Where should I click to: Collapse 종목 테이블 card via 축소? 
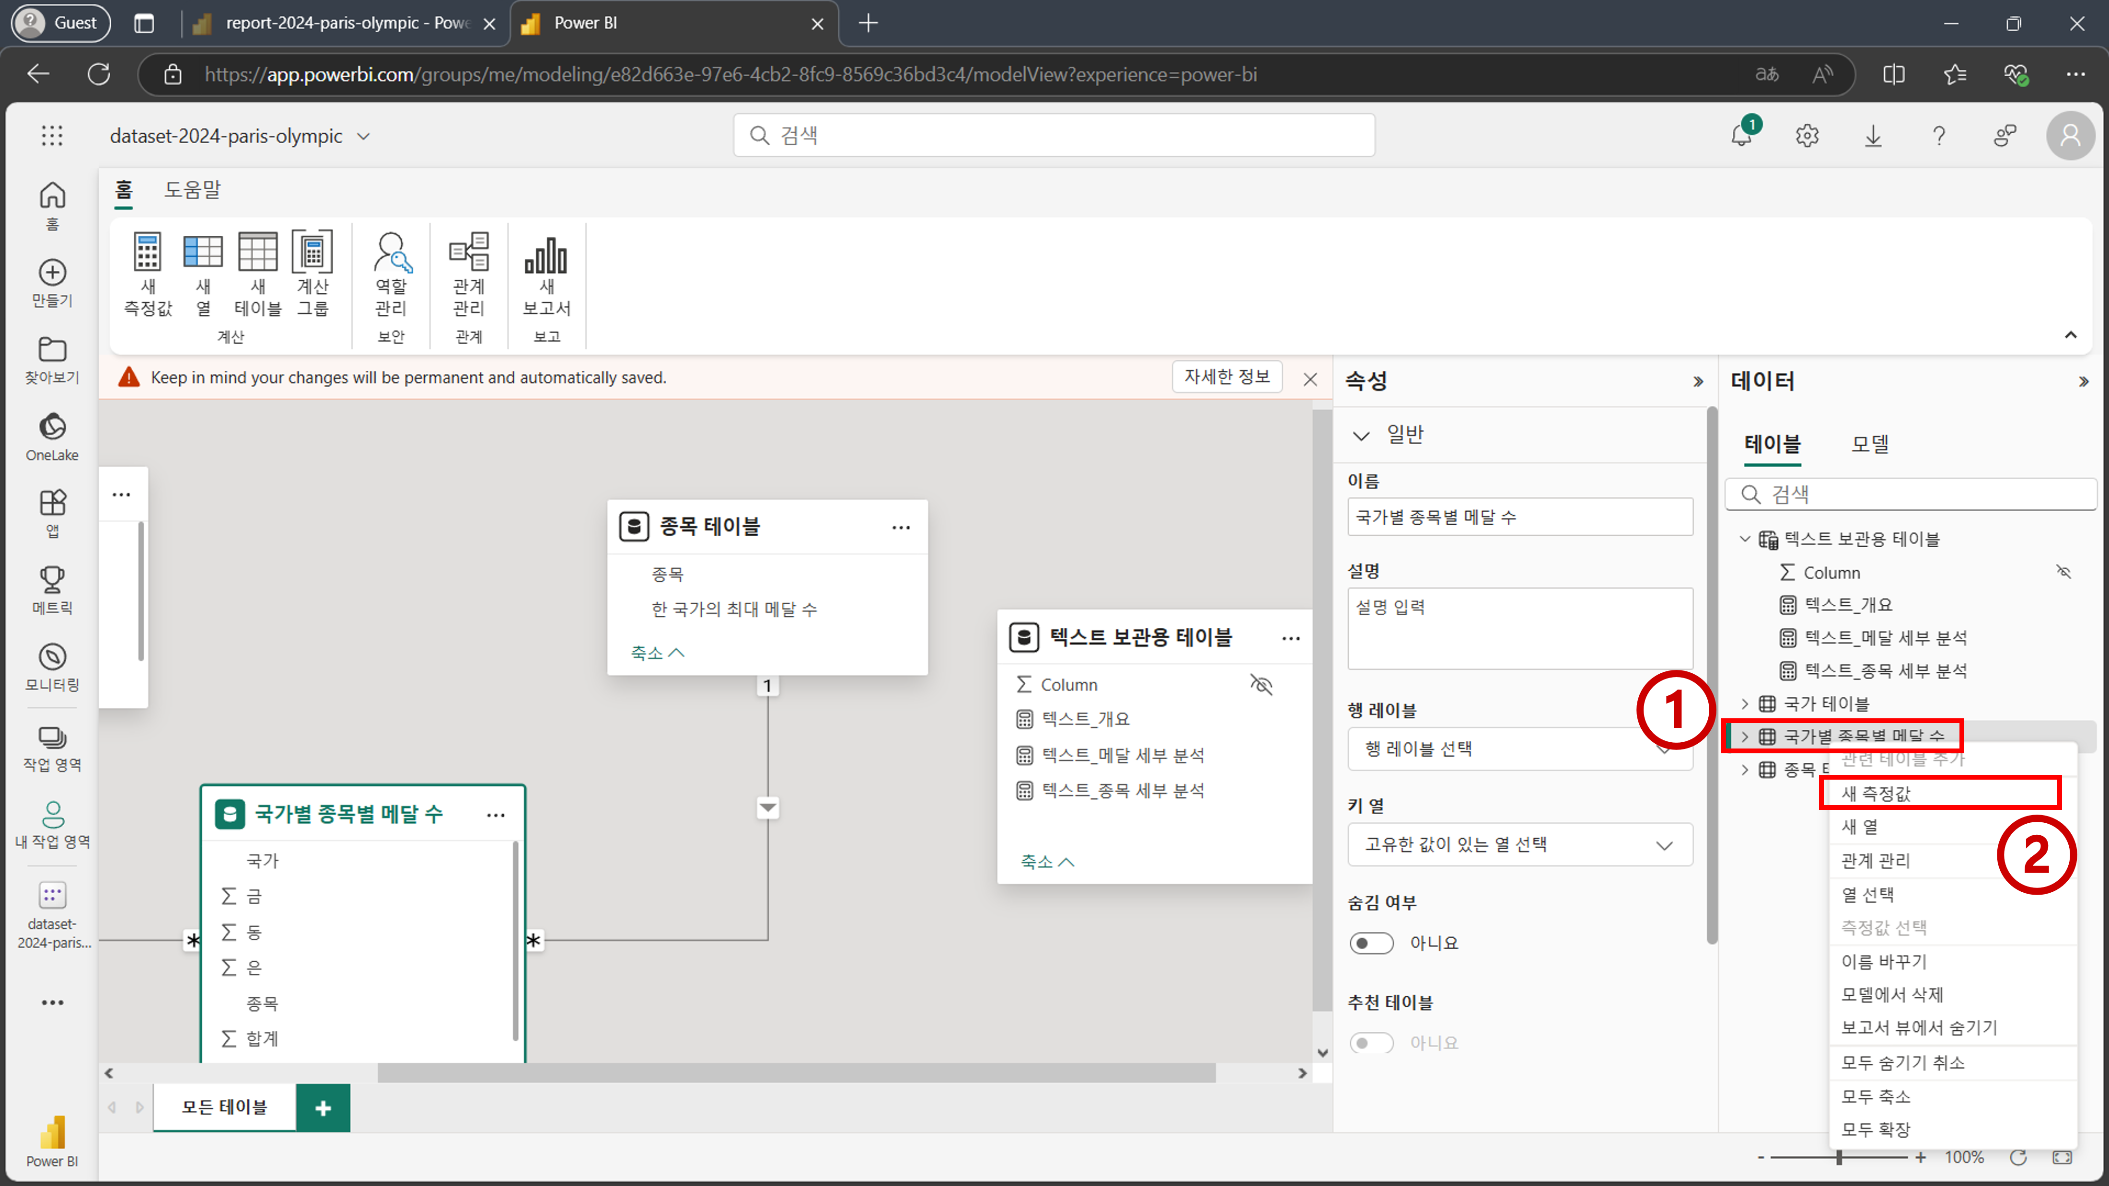[658, 652]
